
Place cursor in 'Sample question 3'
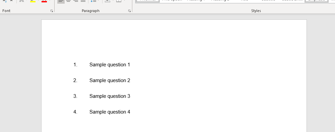pyautogui.click(x=110, y=96)
